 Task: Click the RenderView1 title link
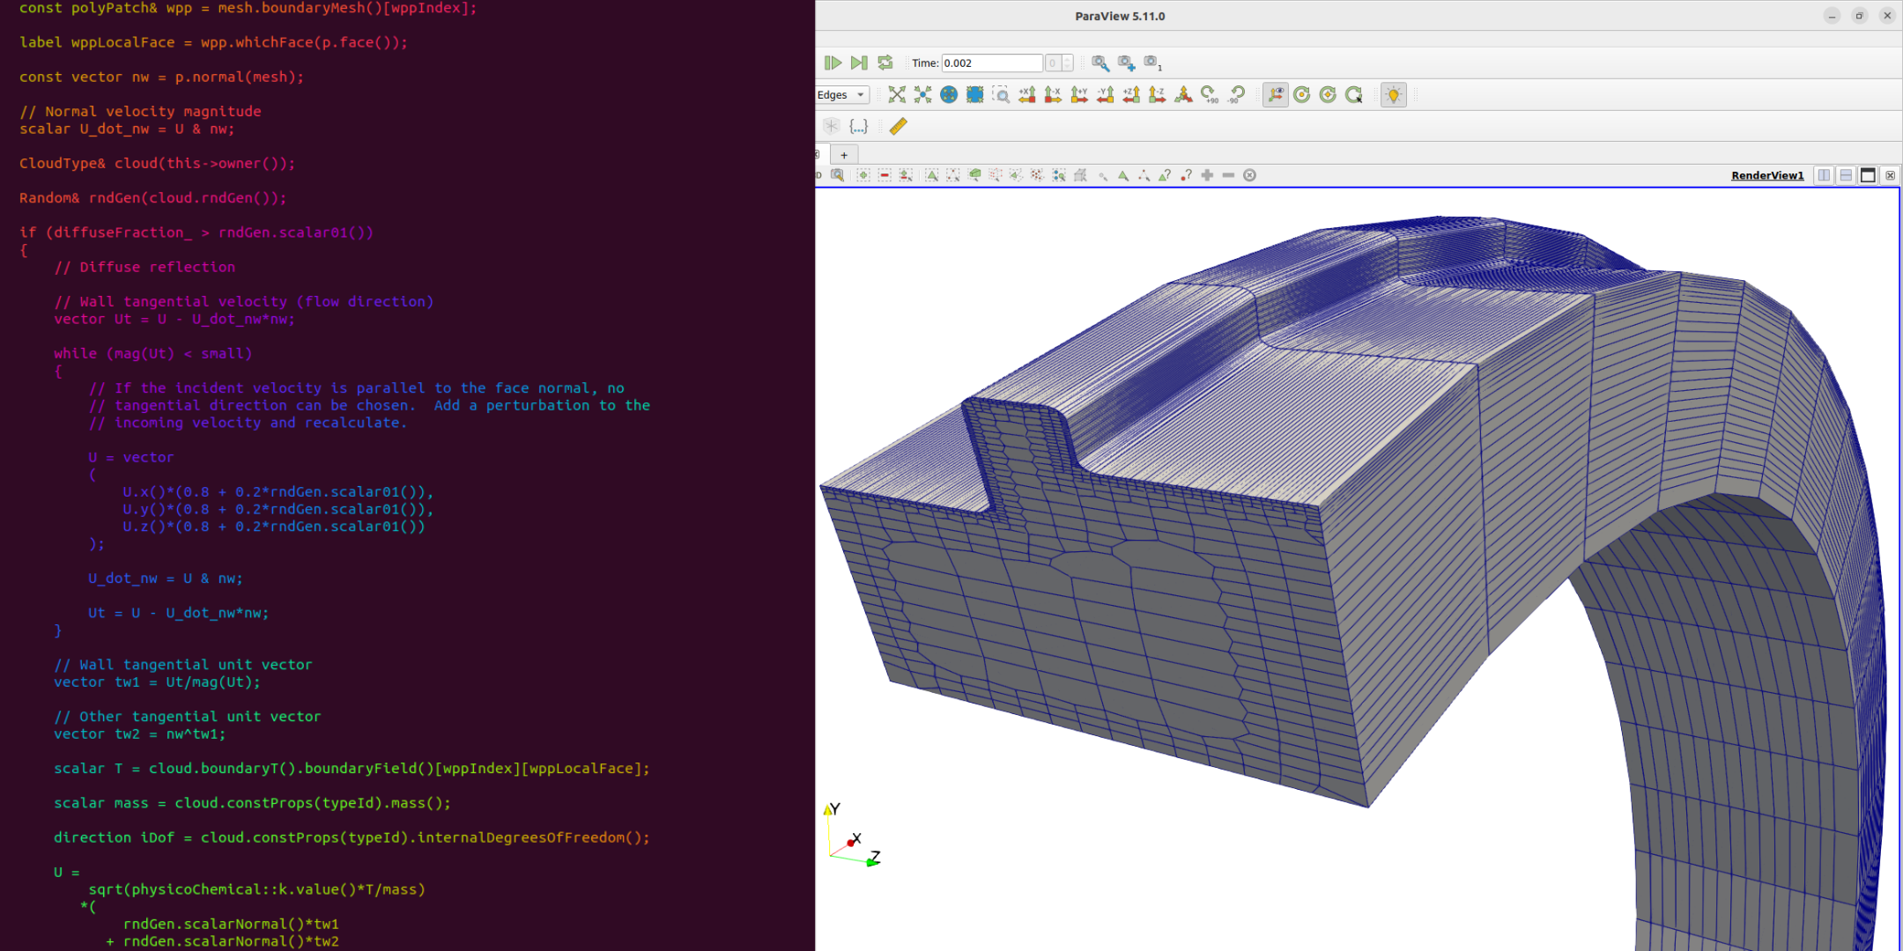coord(1767,175)
